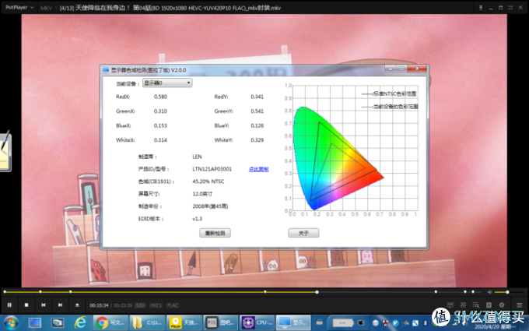The width and height of the screenshot is (529, 331).
Task: Jump to the previous file in playlist
Action: (44, 305)
